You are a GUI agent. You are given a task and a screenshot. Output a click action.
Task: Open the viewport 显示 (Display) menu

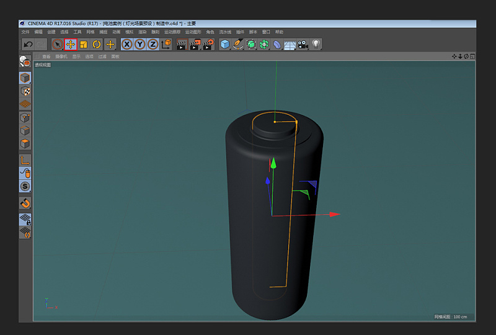(76, 56)
